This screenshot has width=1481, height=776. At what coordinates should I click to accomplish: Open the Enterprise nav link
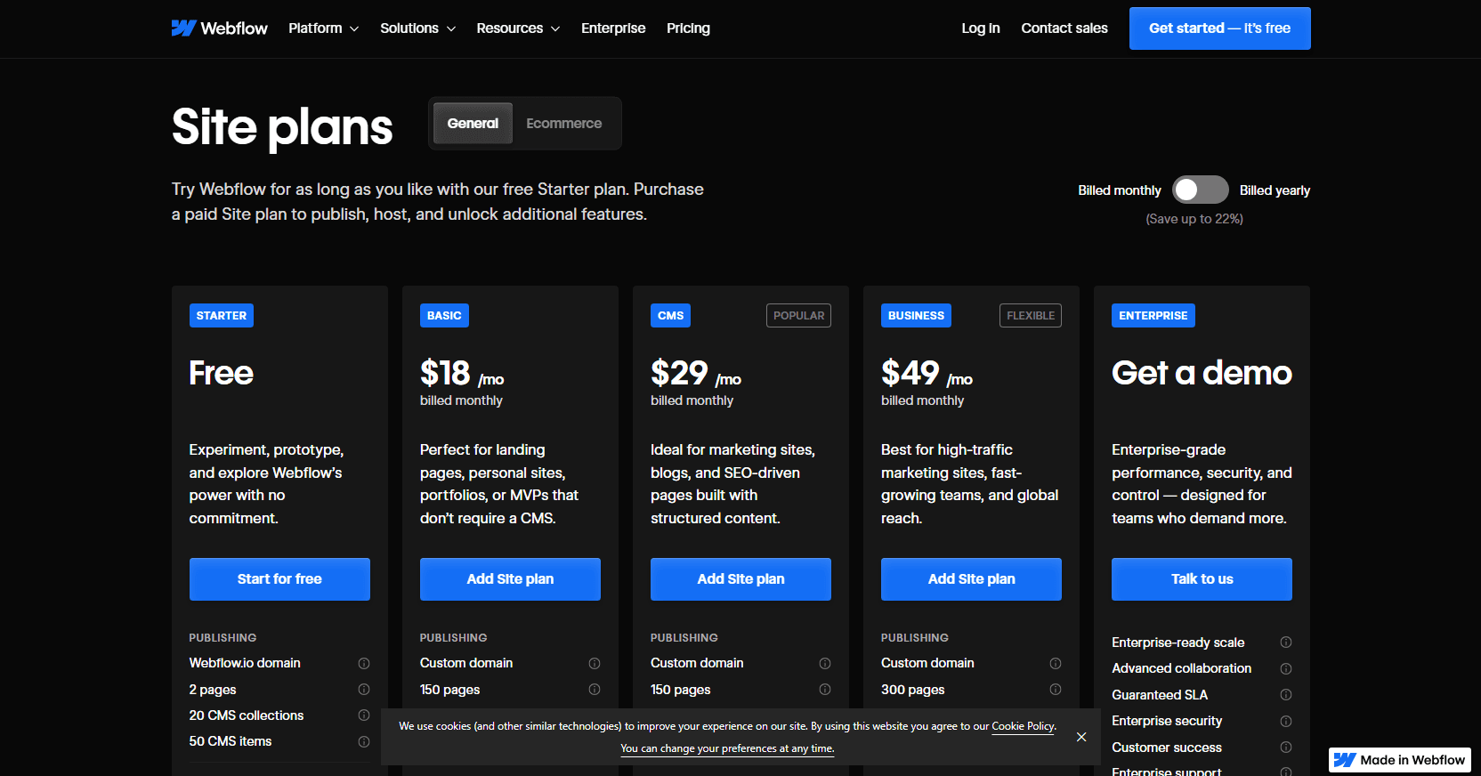click(x=613, y=28)
